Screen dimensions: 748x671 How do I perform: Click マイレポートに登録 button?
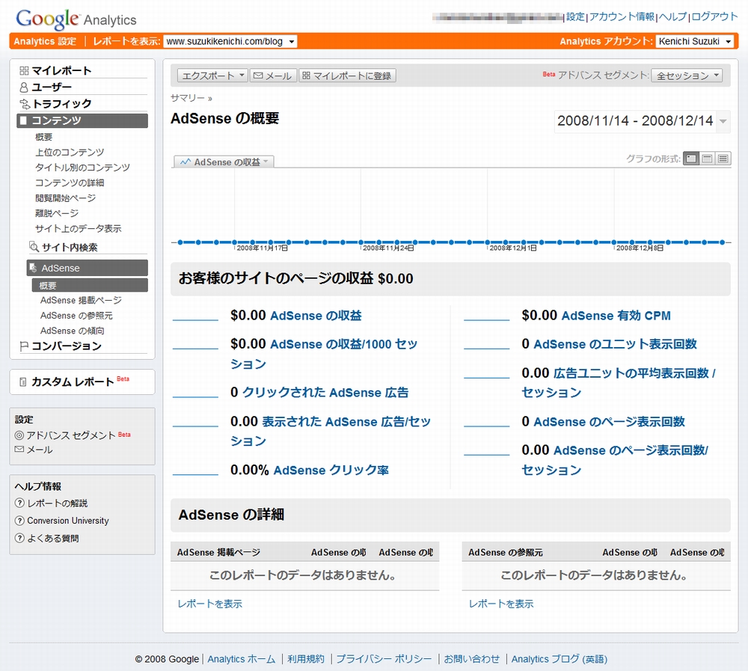point(347,76)
